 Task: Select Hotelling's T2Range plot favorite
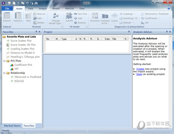(25, 57)
